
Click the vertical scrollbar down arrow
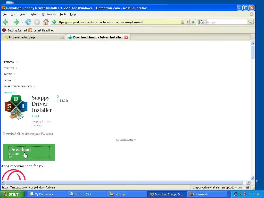253,178
